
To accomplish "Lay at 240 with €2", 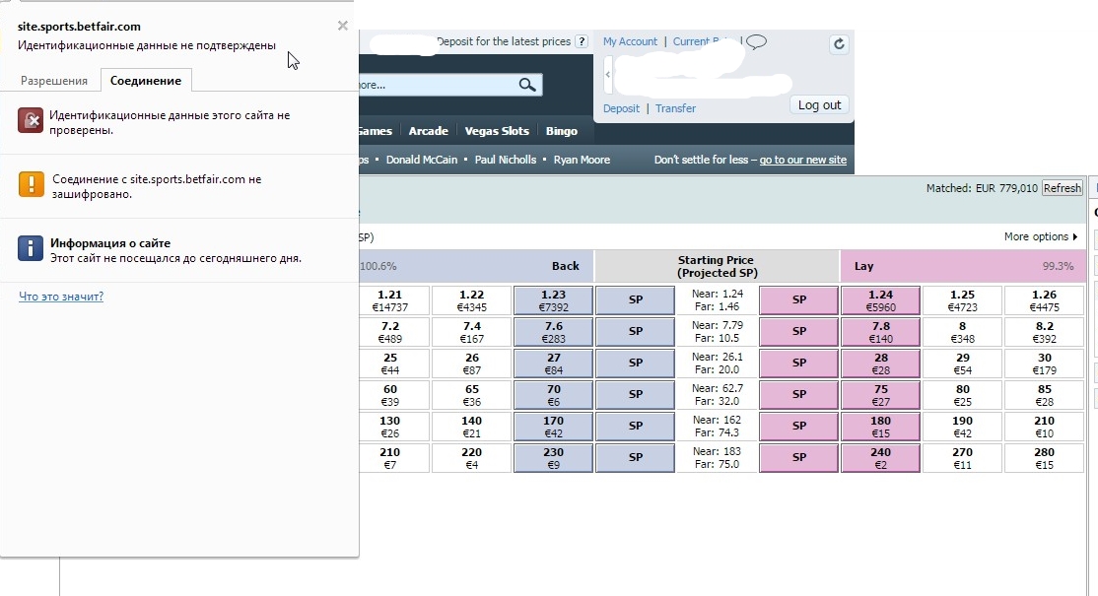I will 881,457.
